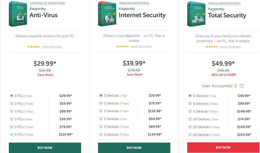Open the 6695 Reviews link
Image resolution: width=260 pixels, height=153 pixels.
pyautogui.click(x=141, y=47)
